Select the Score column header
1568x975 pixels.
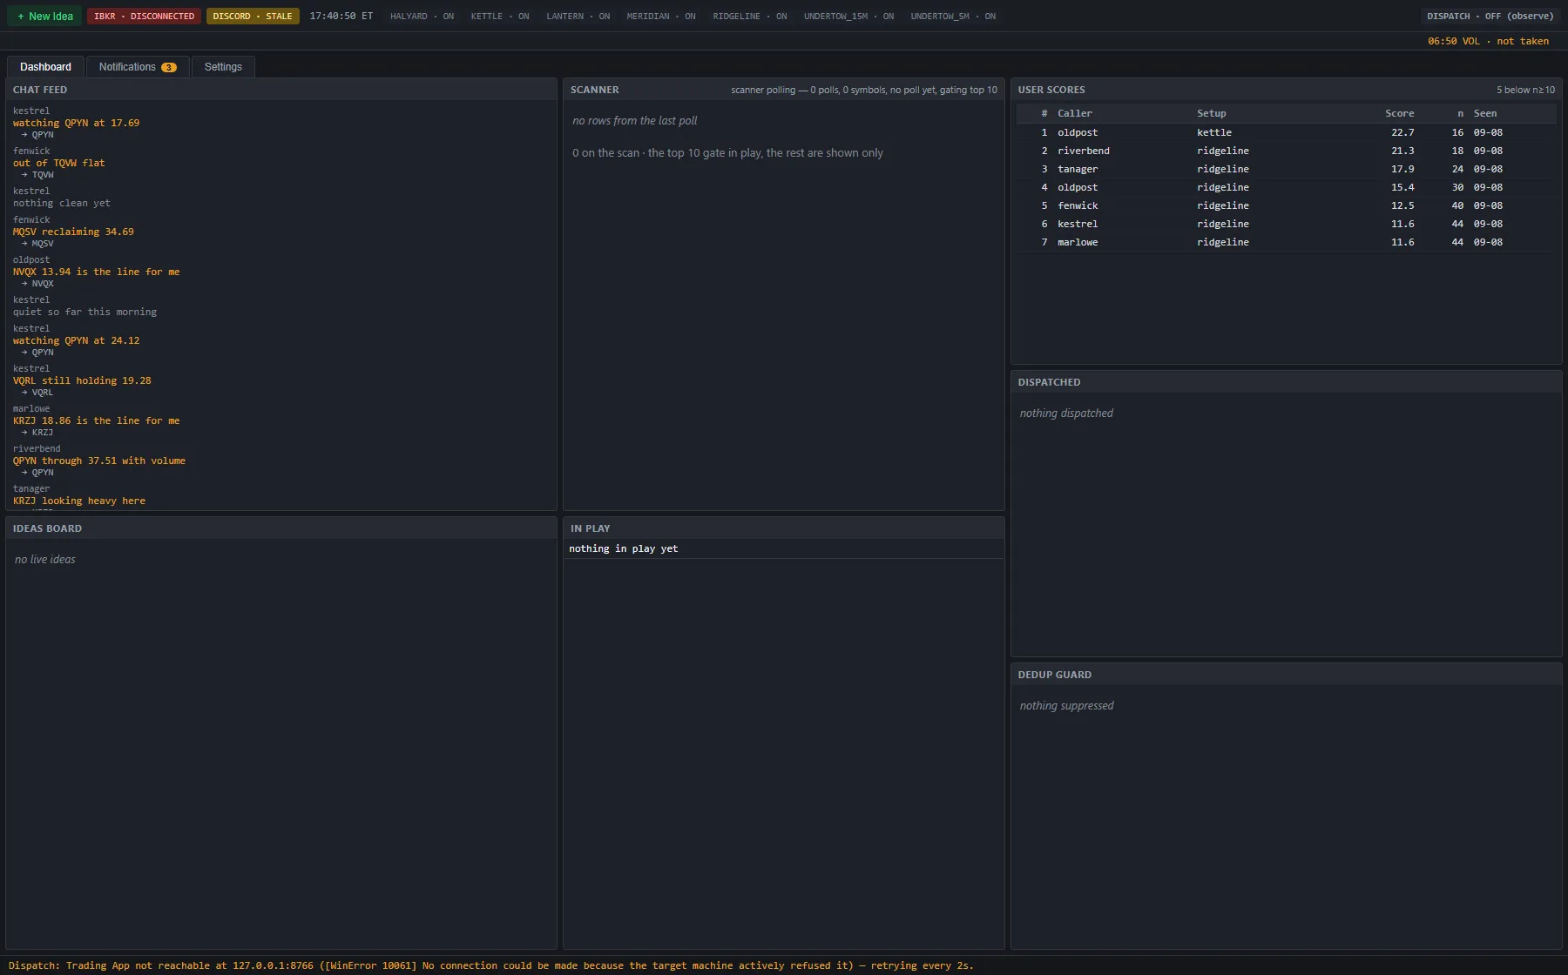point(1400,113)
